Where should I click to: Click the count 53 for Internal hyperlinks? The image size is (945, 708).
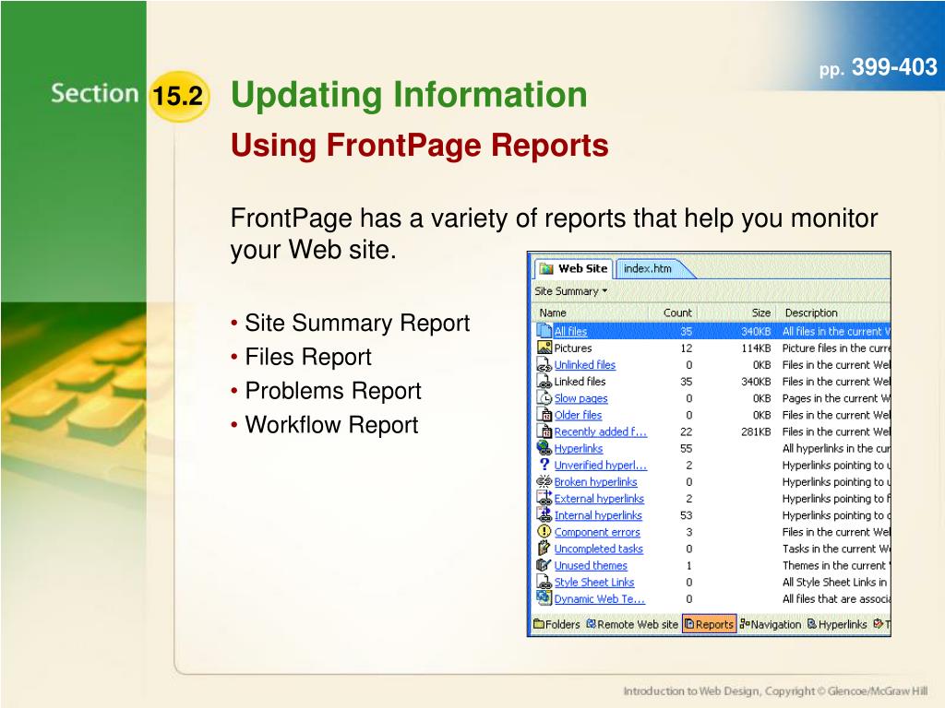tap(686, 515)
